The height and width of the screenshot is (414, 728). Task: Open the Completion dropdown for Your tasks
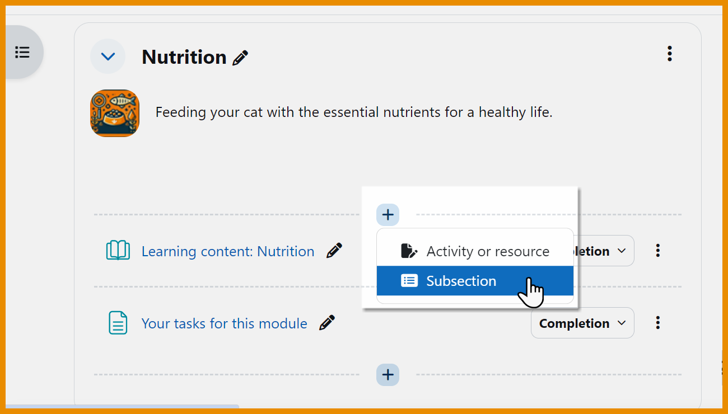(582, 323)
